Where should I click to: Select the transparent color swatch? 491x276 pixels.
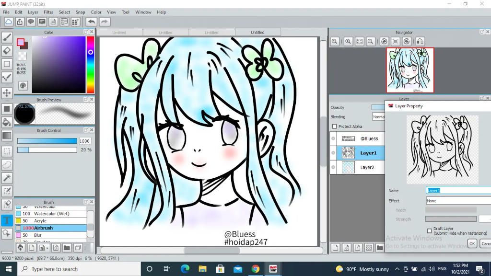tap(22, 57)
